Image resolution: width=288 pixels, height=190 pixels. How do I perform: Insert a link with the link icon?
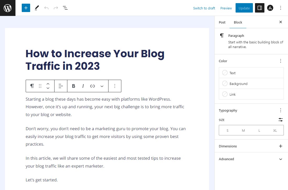coord(93,86)
